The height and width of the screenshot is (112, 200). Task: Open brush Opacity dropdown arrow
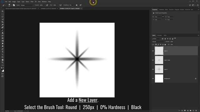44,5
